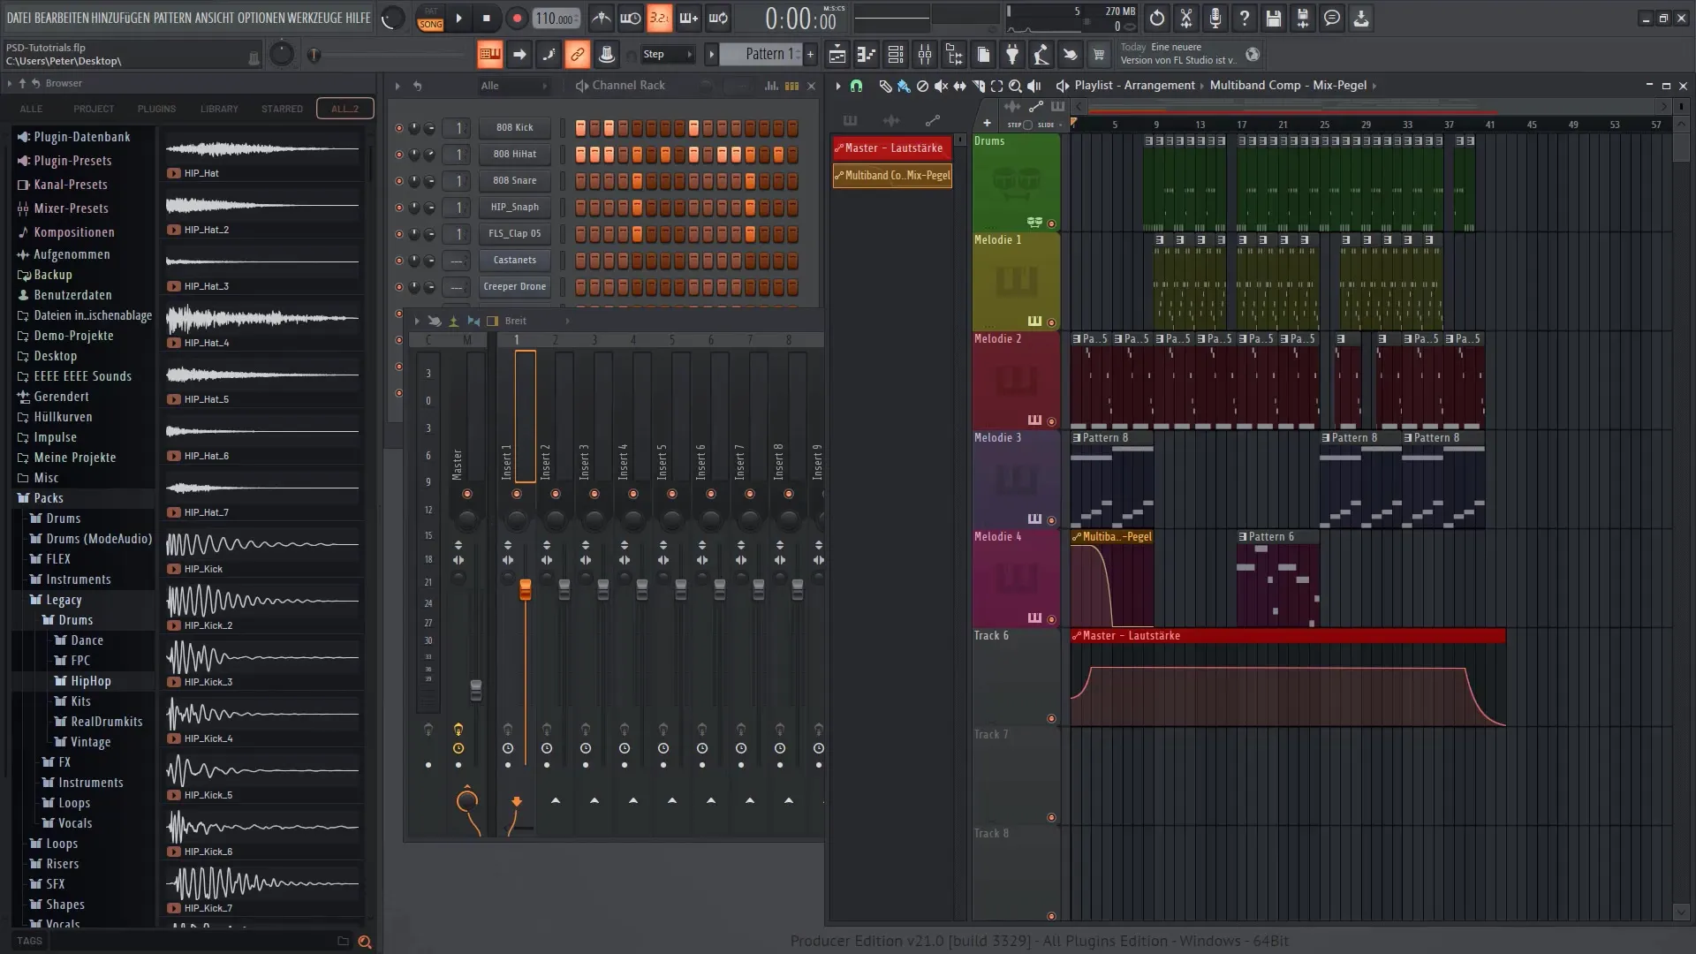The width and height of the screenshot is (1696, 954).
Task: Select the Creeper Drone channel button
Action: click(515, 287)
